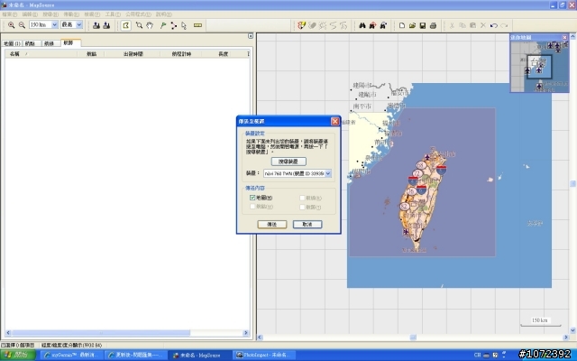
Task: Open the 編輯 (Edit) menu
Action: click(x=30, y=14)
